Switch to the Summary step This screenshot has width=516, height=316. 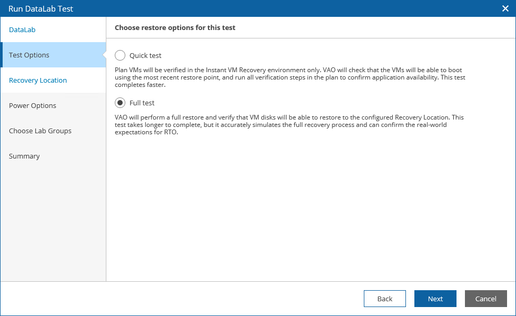click(24, 156)
